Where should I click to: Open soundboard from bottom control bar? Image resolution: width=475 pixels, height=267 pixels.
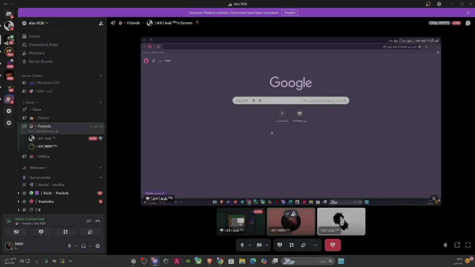304,245
